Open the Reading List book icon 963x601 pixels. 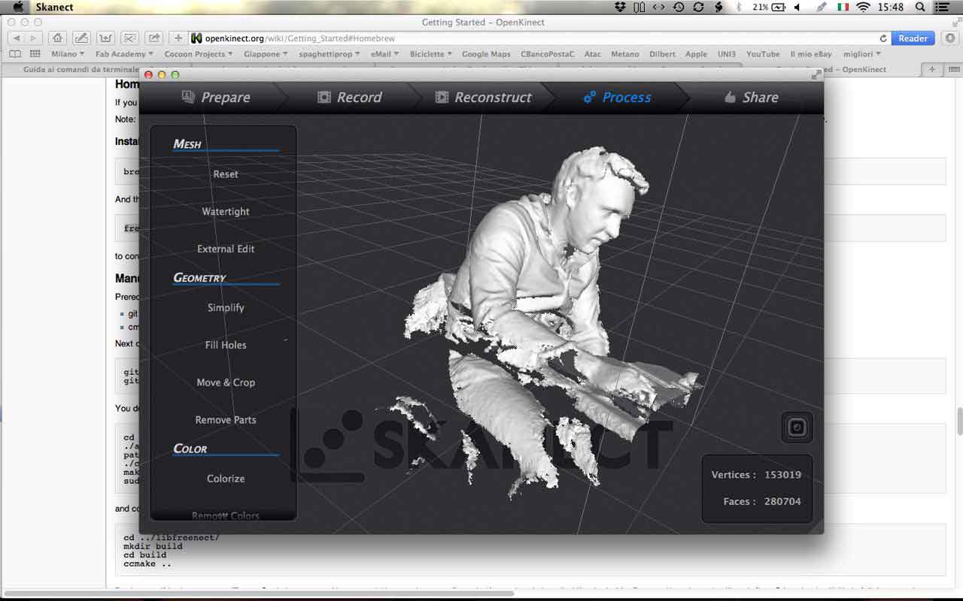15,54
